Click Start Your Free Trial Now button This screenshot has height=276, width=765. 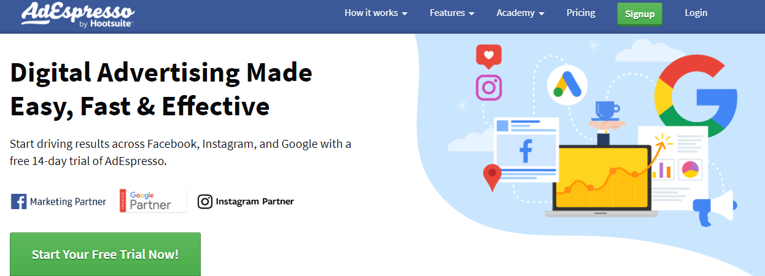pyautogui.click(x=105, y=254)
